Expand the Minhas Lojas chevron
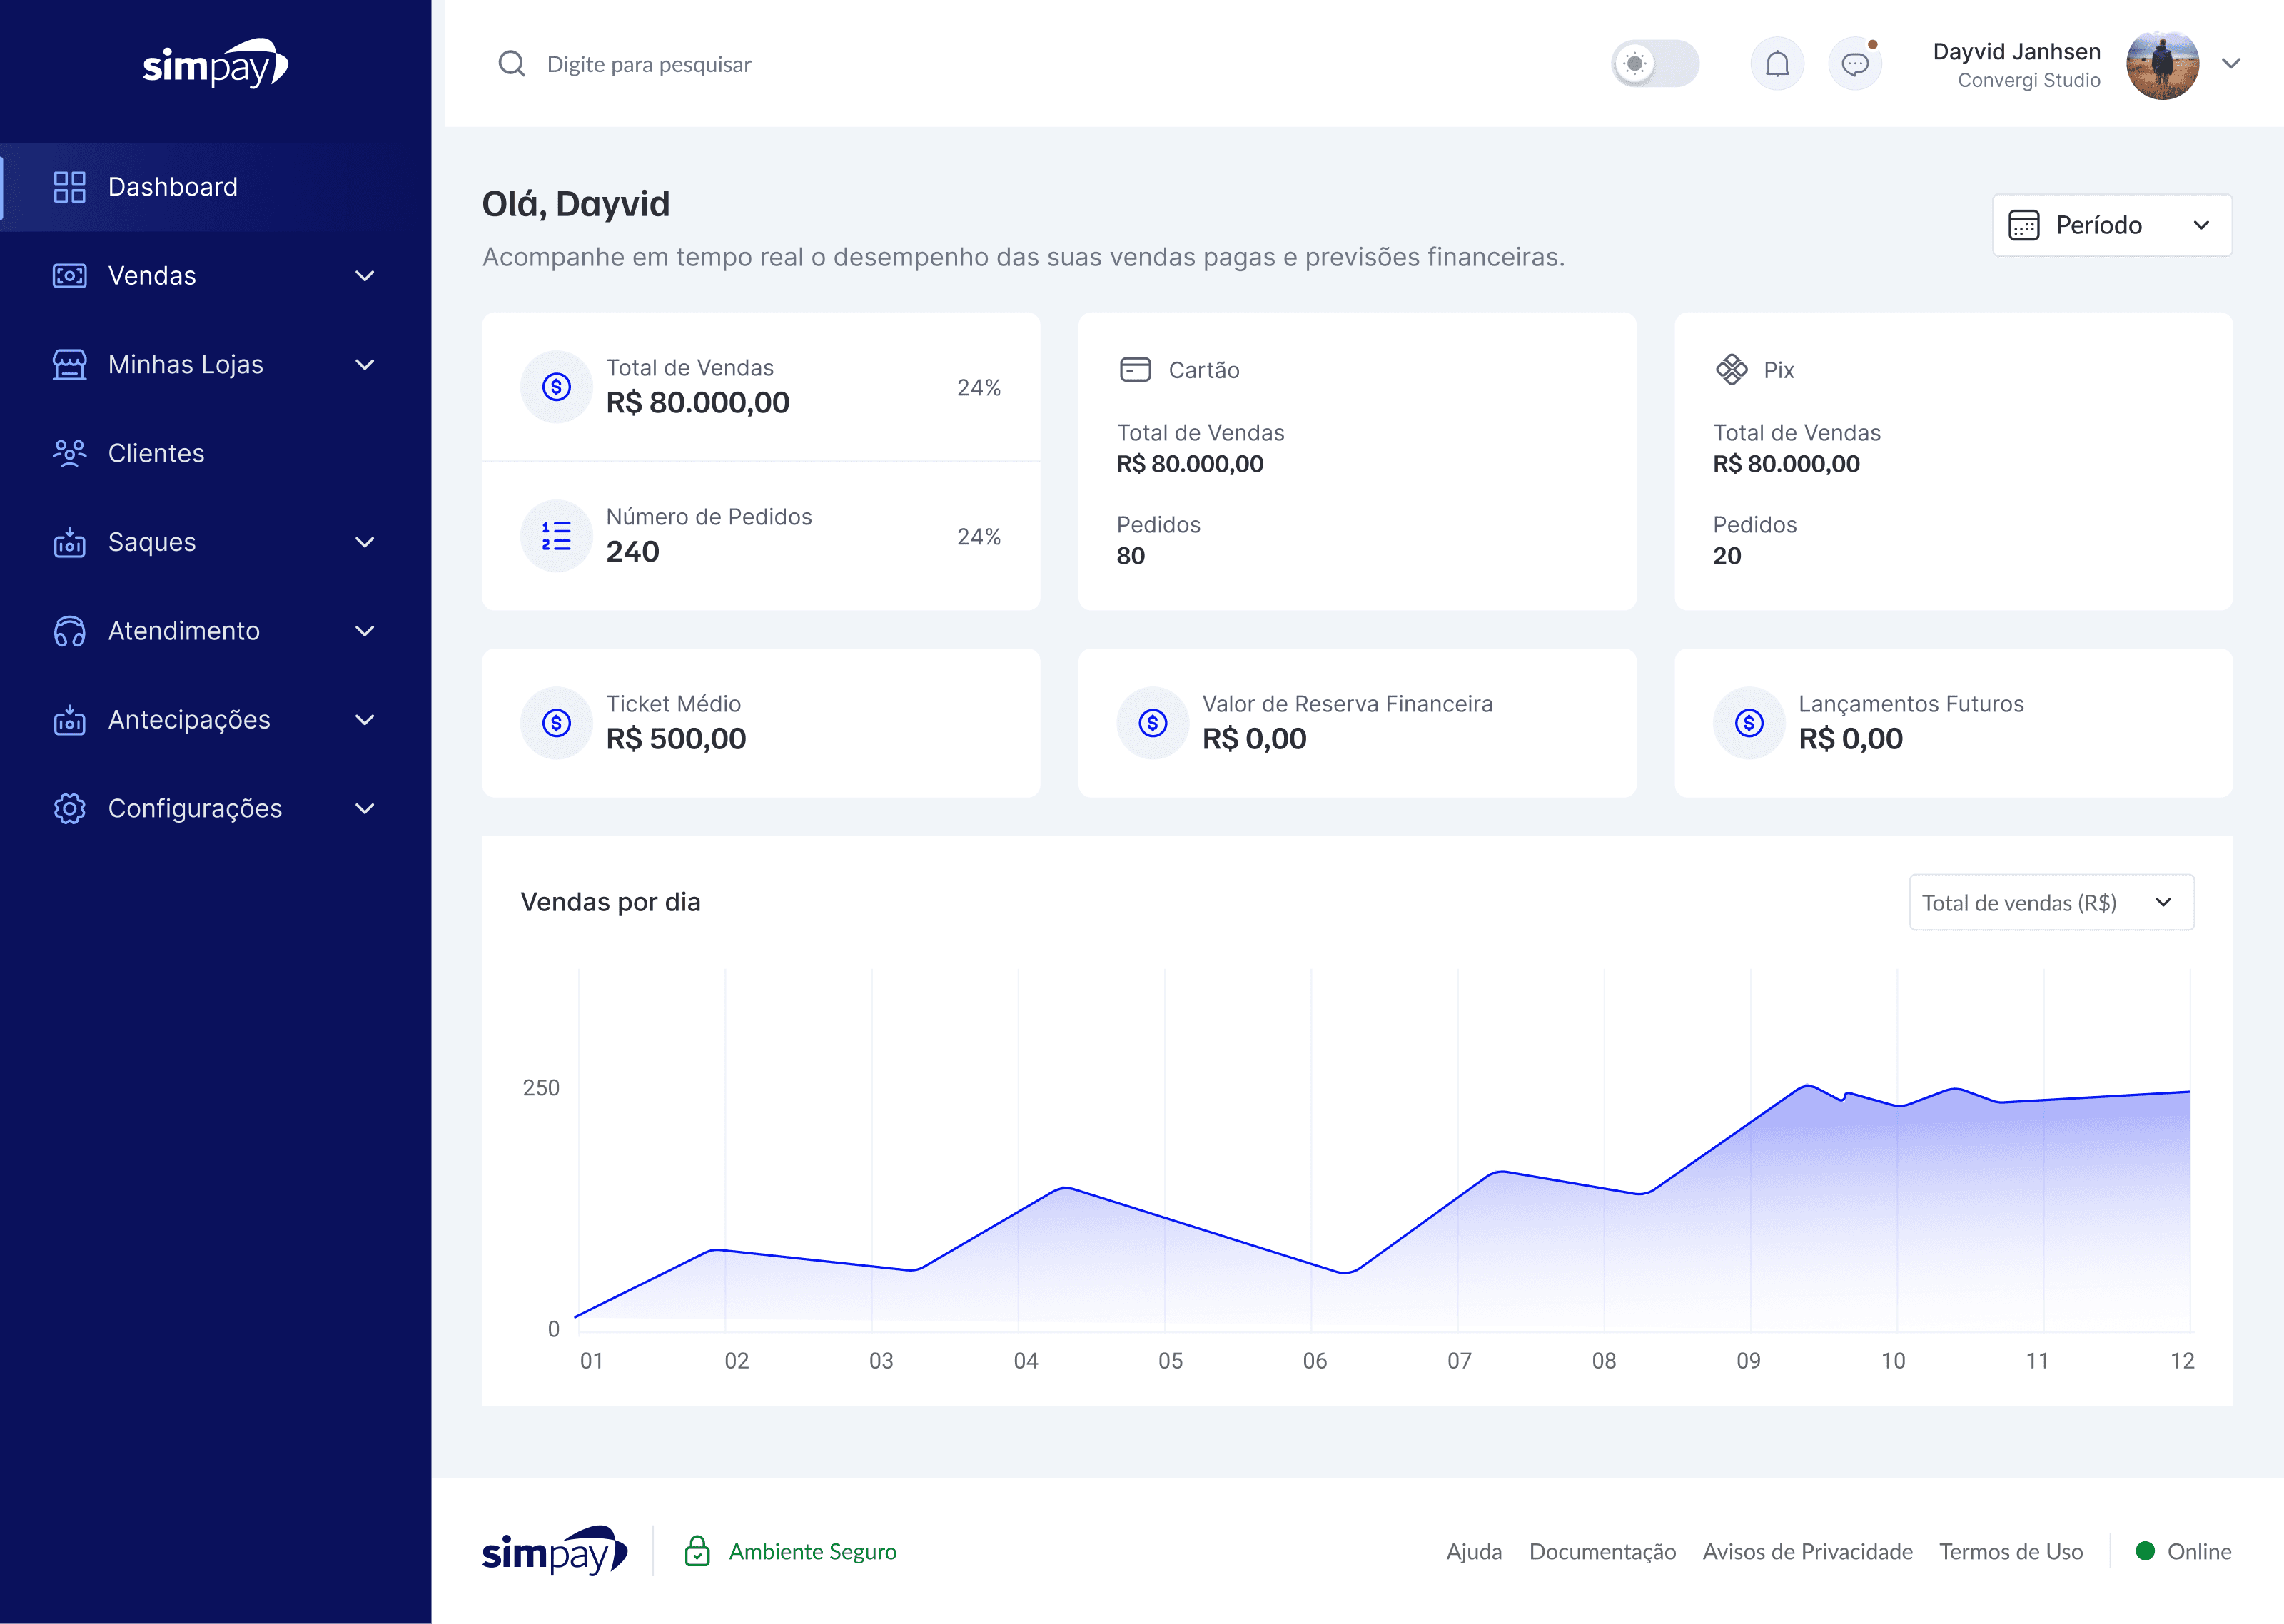 click(x=365, y=365)
